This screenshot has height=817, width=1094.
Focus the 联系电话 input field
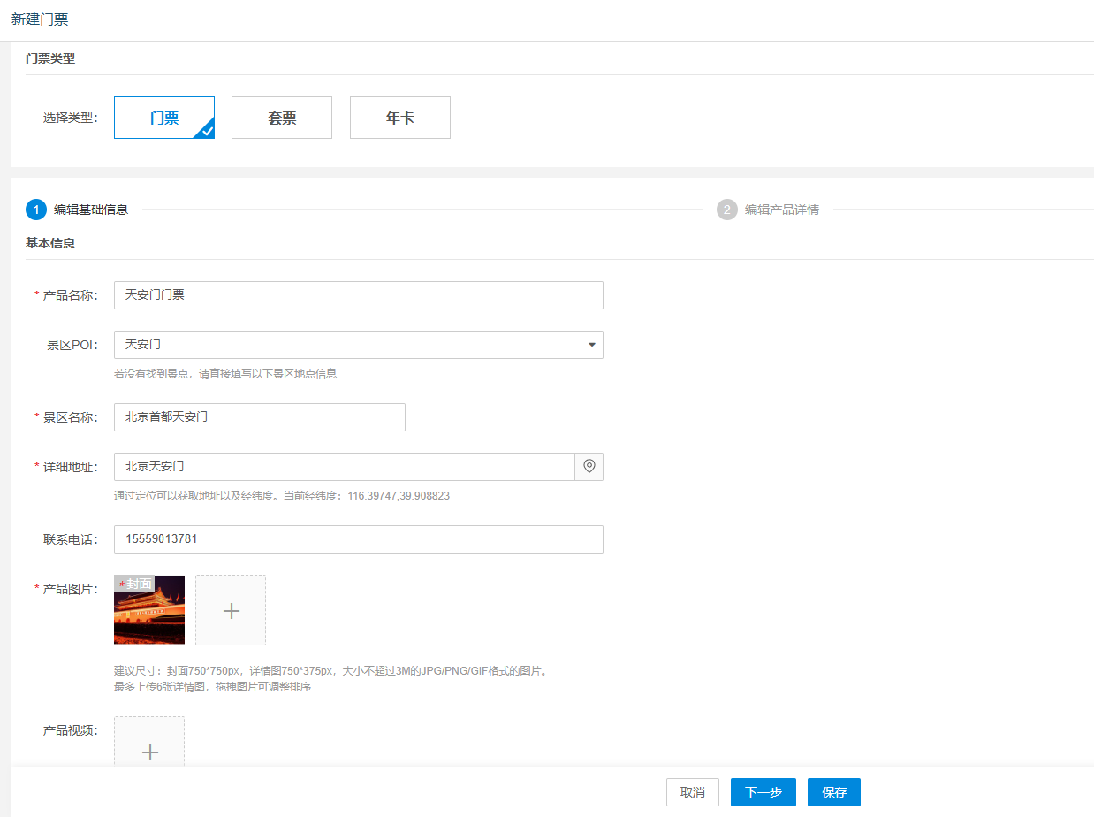[x=359, y=539]
